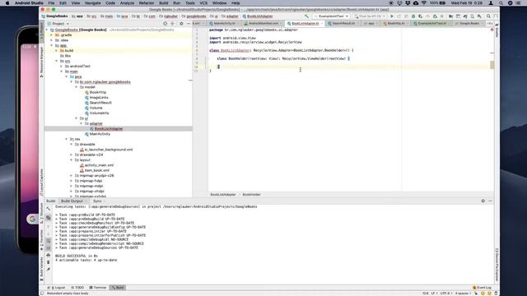Hide the Project panel with minus icon
The height and width of the screenshot is (296, 527).
[189, 24]
